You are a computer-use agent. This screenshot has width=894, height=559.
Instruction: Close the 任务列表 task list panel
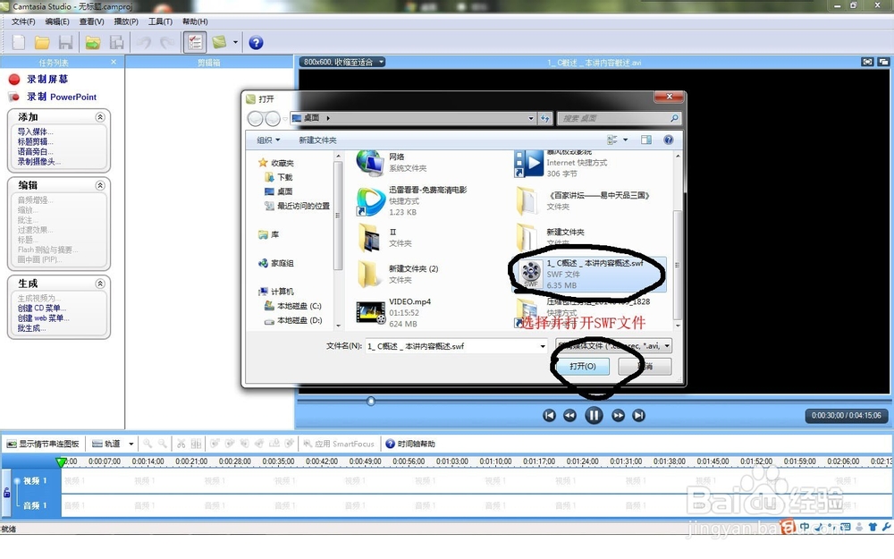pos(114,62)
